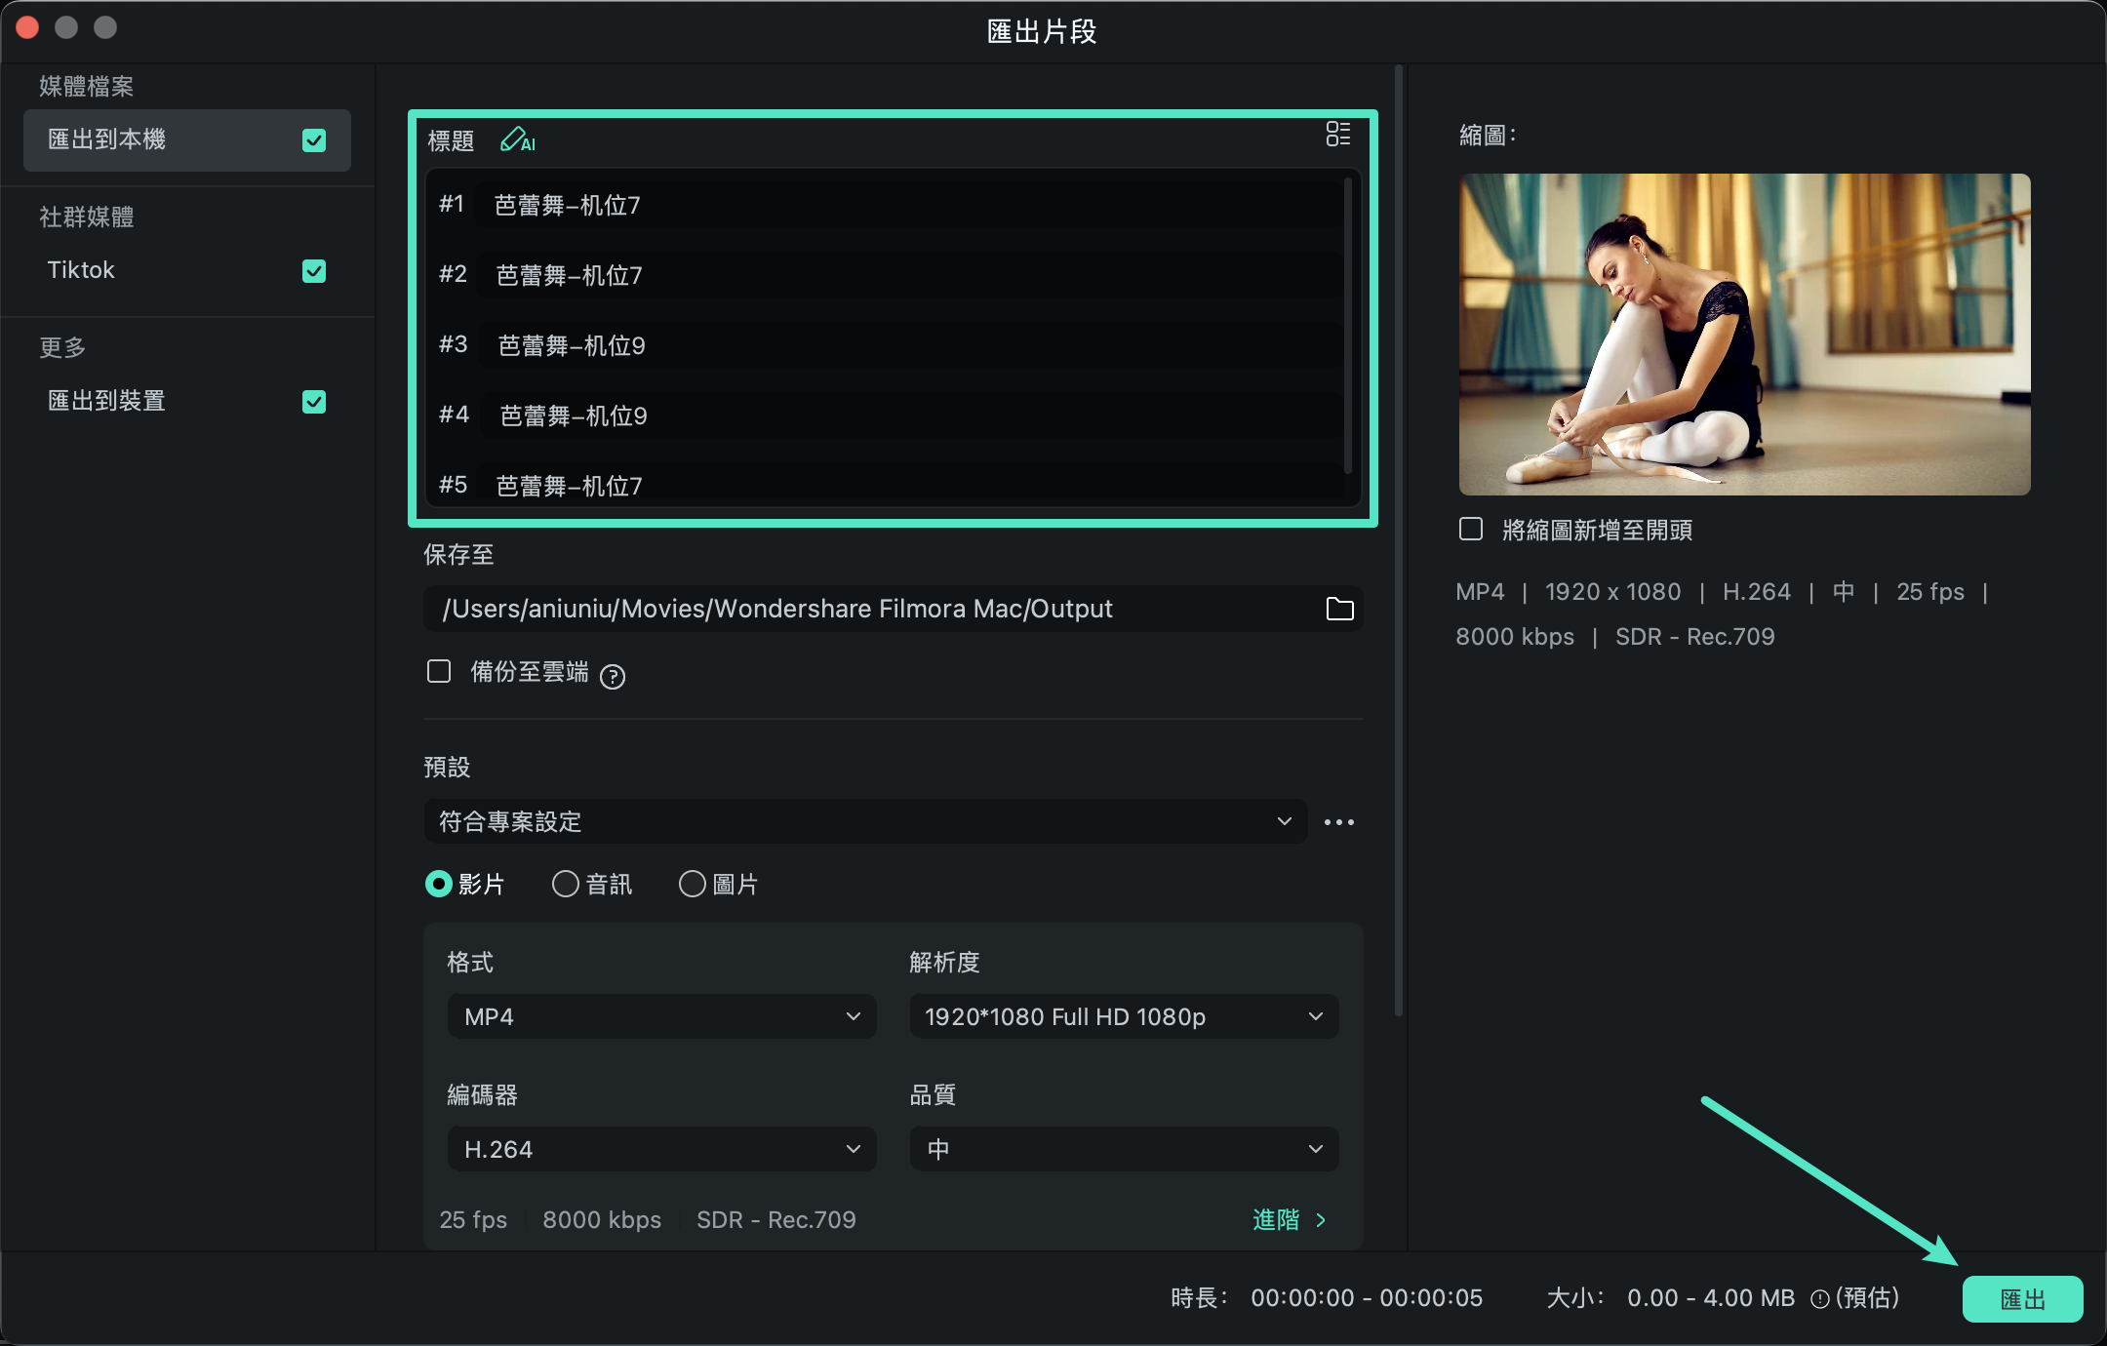Expand 進階 advanced settings

click(1290, 1219)
